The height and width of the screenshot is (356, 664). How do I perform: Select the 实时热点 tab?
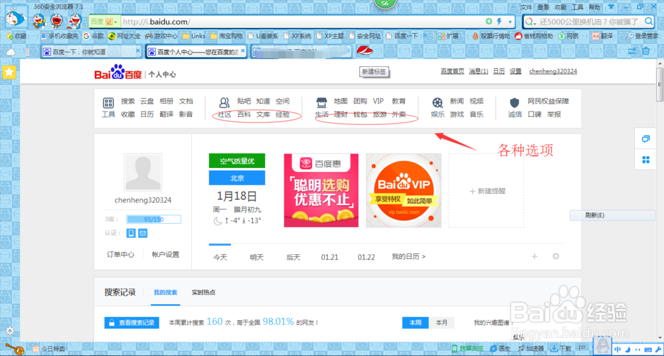click(x=203, y=292)
